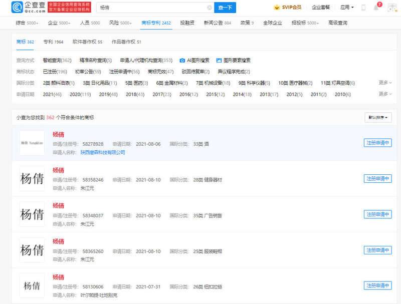Open the notification bell with 7 alerts

tap(376, 8)
